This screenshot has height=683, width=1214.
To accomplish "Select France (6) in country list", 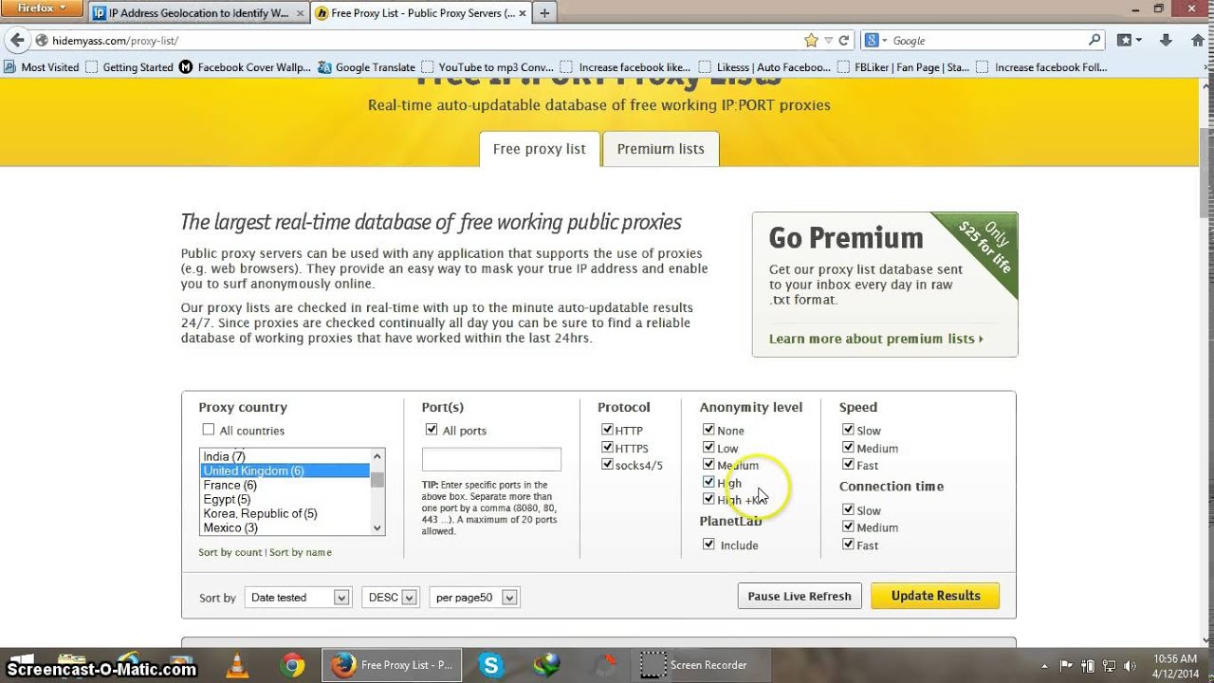I will click(x=285, y=485).
